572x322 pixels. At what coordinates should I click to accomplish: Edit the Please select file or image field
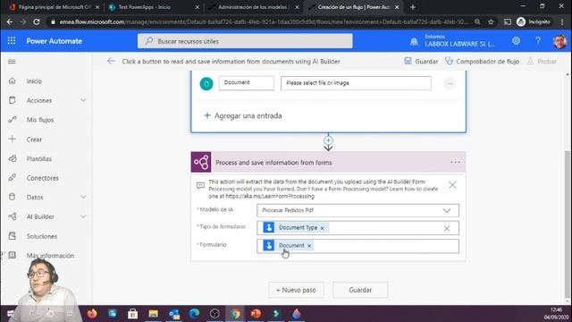(356, 83)
